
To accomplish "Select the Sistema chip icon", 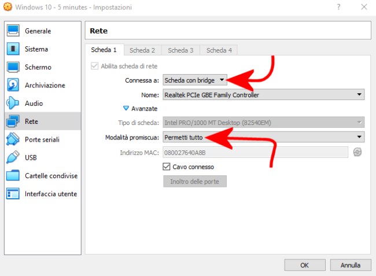I will (x=13, y=49).
